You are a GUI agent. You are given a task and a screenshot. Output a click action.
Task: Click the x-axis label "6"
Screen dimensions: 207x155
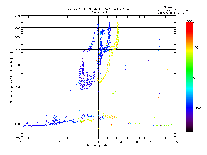click(x=121, y=142)
